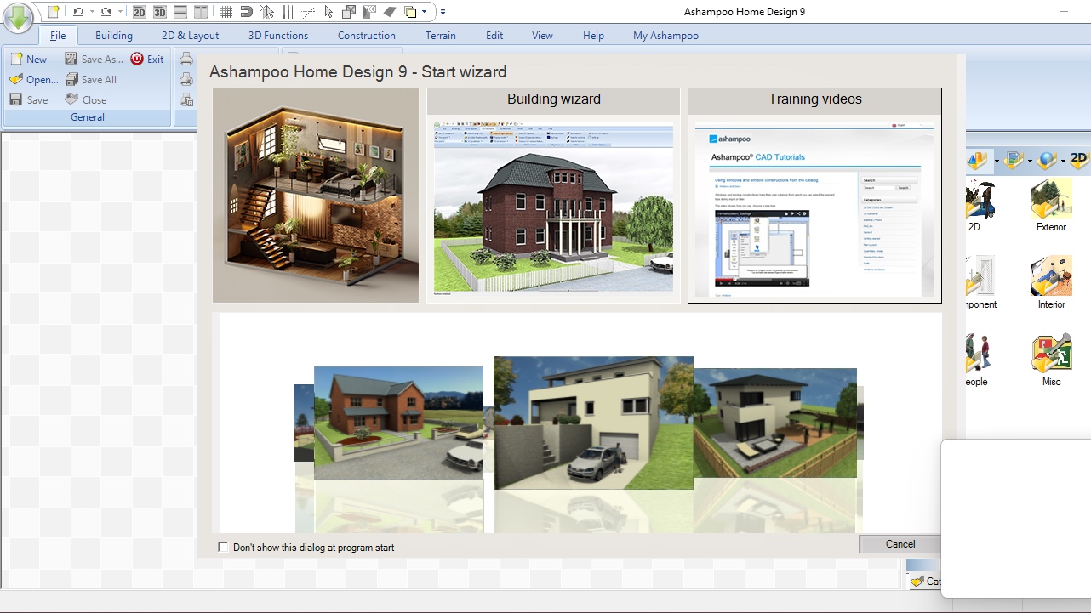Select the pointer selection tool
The image size is (1091, 613).
(x=328, y=12)
